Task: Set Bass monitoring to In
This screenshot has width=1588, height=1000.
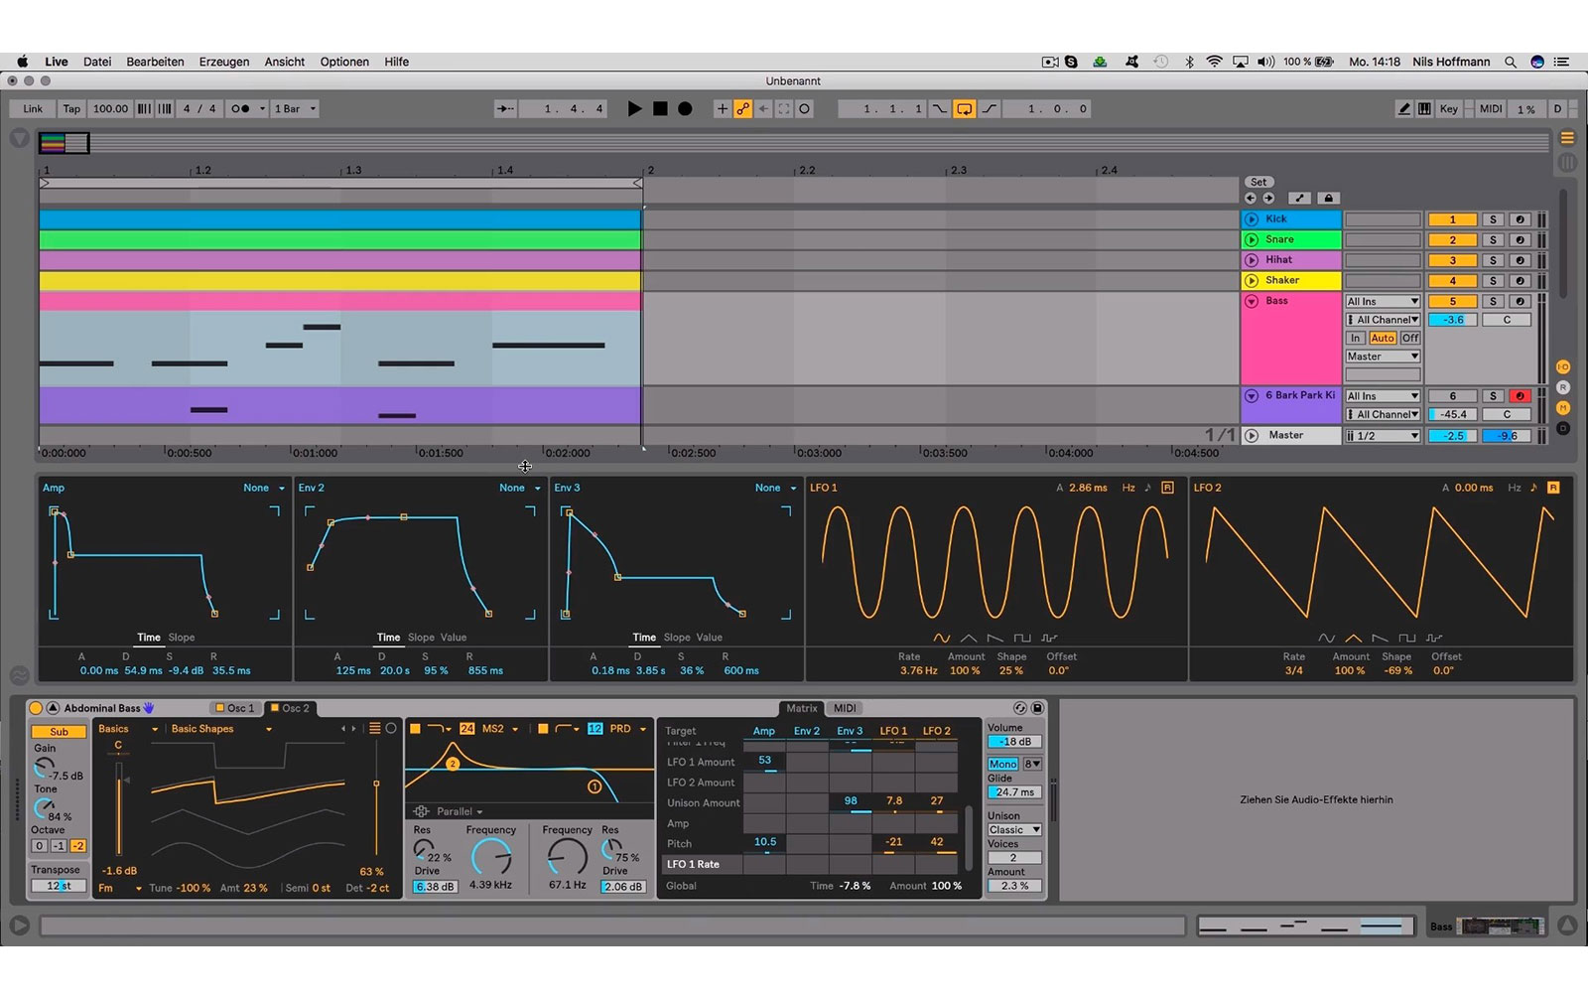Action: [x=1355, y=339]
